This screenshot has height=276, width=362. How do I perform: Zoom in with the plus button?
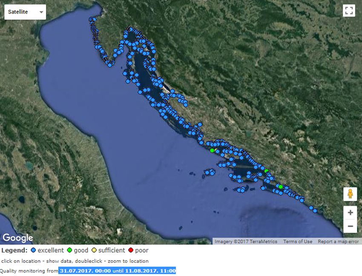350,213
